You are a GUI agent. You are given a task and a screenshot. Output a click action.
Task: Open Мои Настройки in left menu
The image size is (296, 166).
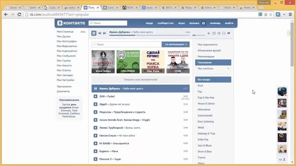coord(66,80)
